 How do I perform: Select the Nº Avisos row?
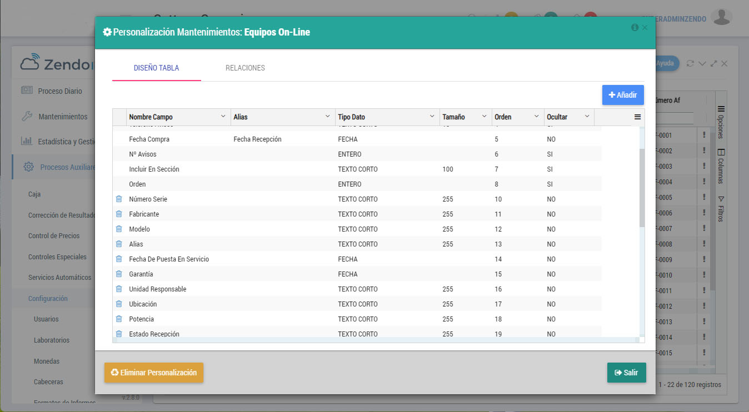[x=357, y=154]
